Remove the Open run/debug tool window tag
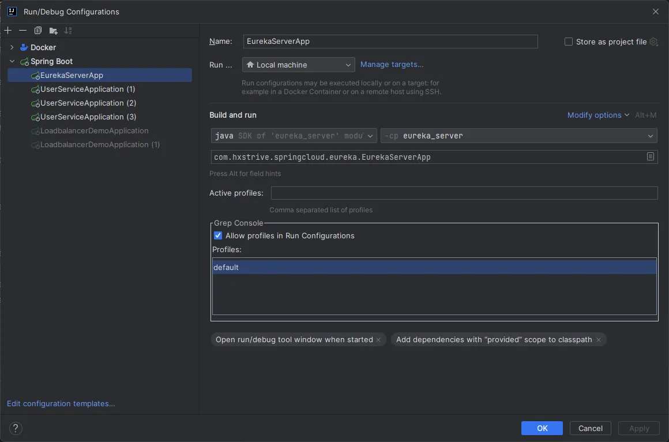669x442 pixels. (378, 340)
